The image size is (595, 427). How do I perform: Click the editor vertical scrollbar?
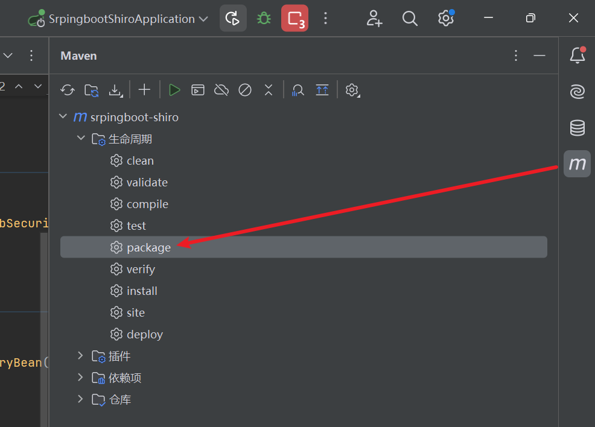tap(44, 330)
